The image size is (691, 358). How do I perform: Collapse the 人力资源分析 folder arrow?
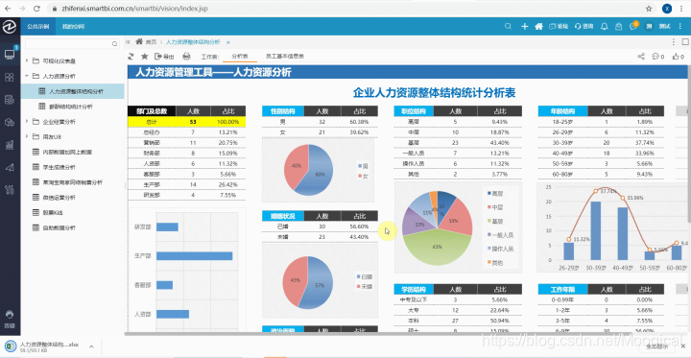click(x=27, y=76)
